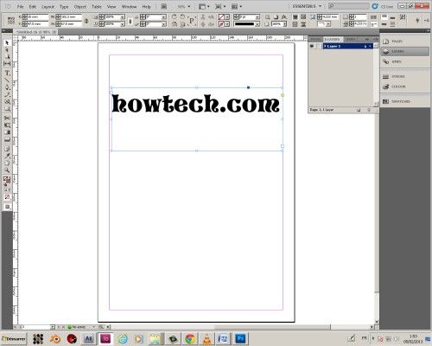Toggle constrain proportions for width and height
This screenshot has height=346, width=432.
86,21
